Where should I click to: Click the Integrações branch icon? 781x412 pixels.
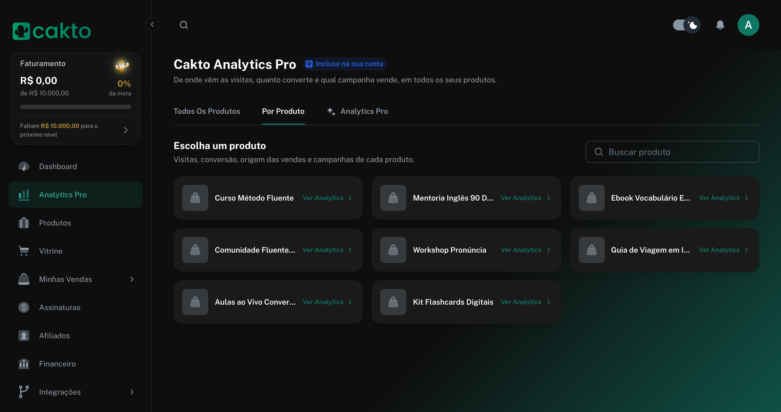[x=24, y=392]
